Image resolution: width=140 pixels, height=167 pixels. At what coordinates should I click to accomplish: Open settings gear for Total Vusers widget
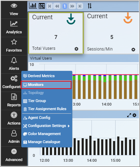click(x=76, y=49)
